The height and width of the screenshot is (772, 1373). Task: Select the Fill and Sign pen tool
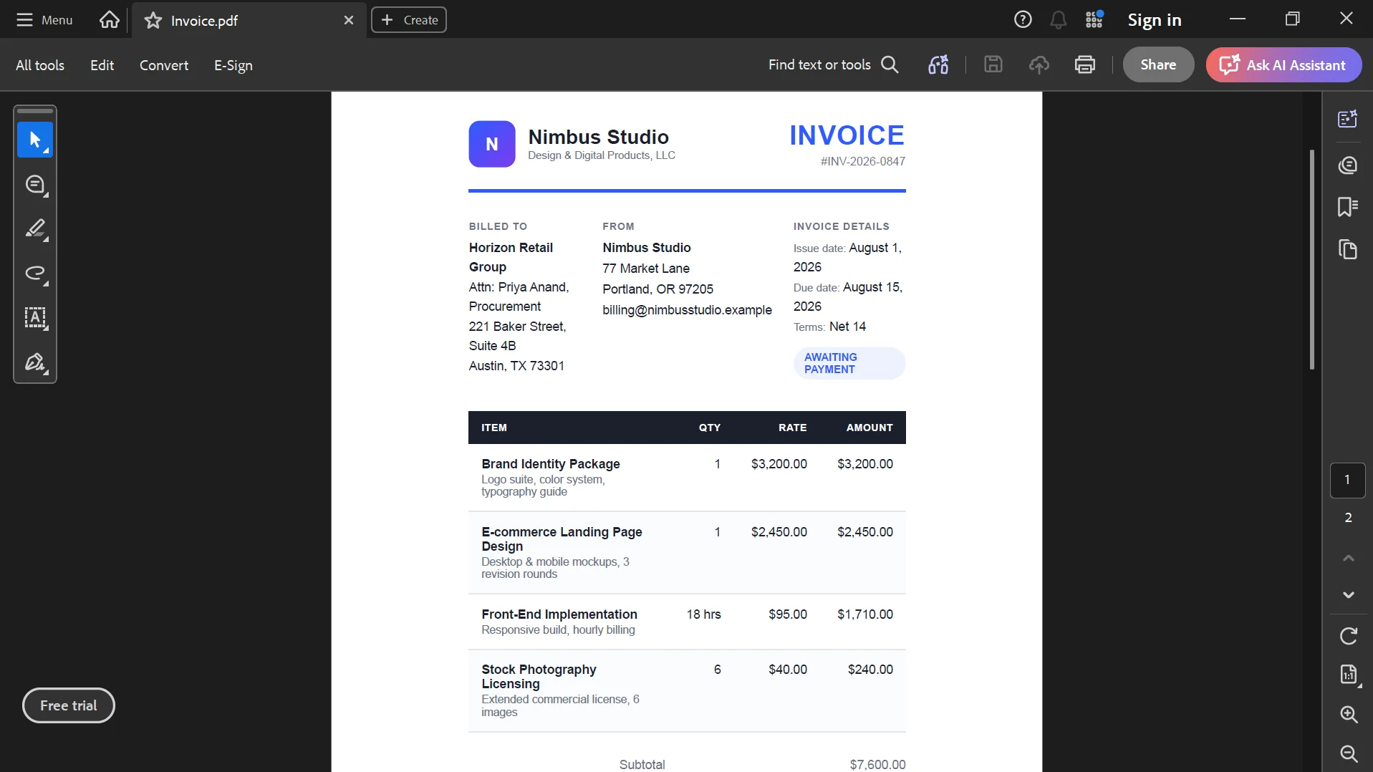[x=35, y=362]
